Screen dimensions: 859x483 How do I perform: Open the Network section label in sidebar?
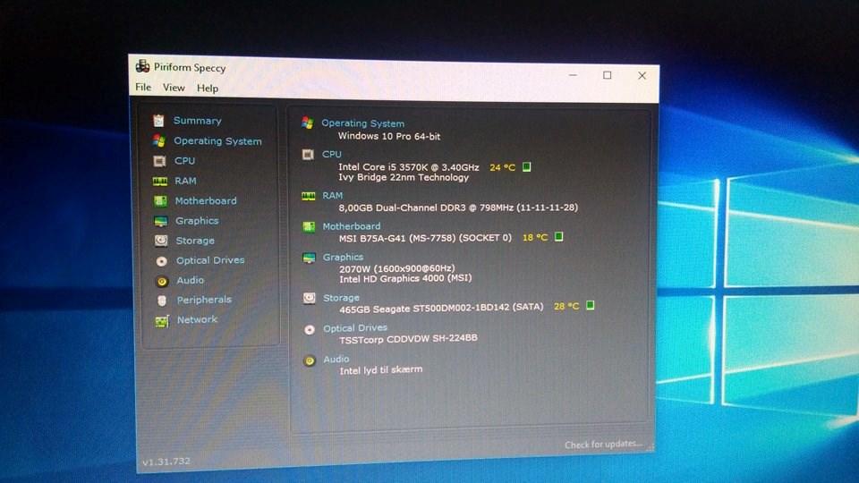197,319
